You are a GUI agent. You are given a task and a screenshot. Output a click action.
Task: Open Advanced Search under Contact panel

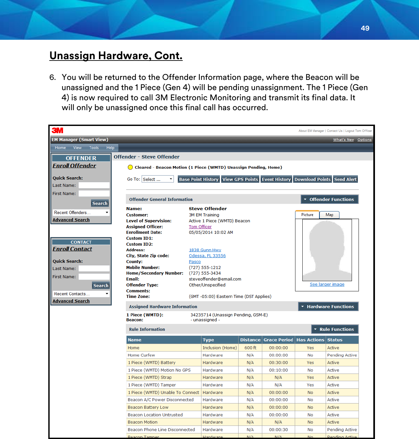[x=71, y=301]
